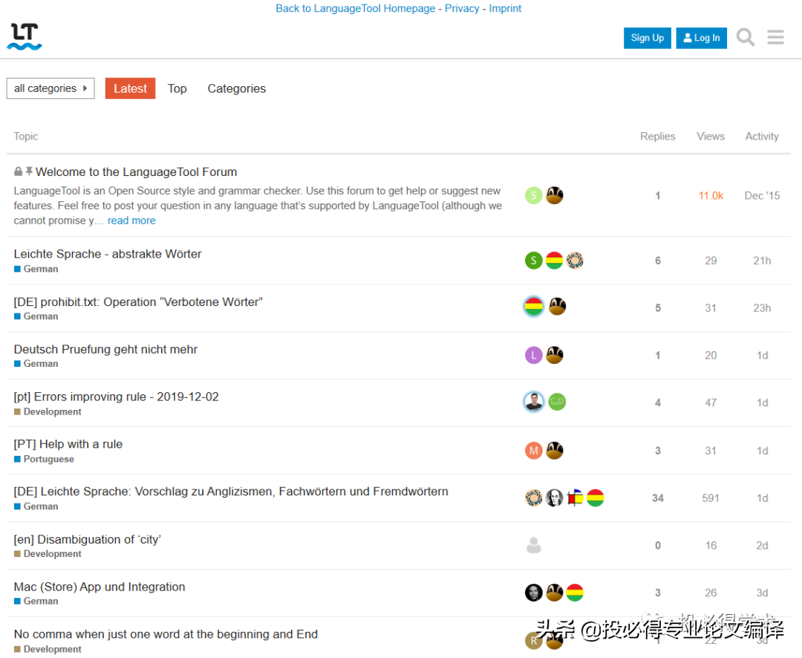The height and width of the screenshot is (658, 802).
Task: Open the hamburger menu icon
Action: click(x=775, y=37)
